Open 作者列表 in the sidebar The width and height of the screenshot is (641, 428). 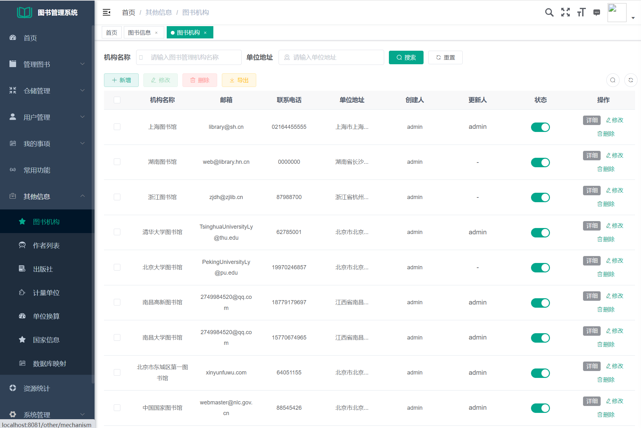[46, 245]
